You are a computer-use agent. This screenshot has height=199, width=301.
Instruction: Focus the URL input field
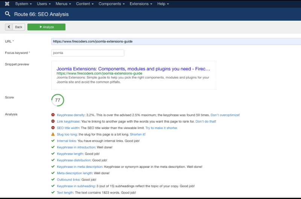[176, 42]
